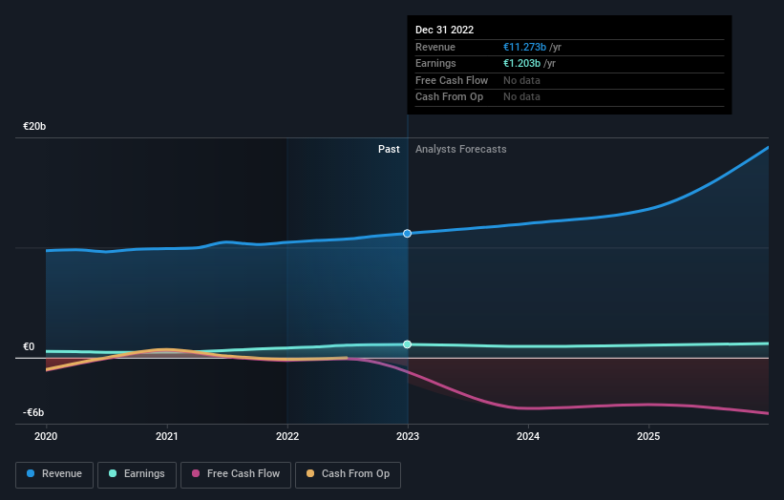Screen dimensions: 784x500
Task: Toggle the Free Cash Flow legend series
Action: click(236, 474)
